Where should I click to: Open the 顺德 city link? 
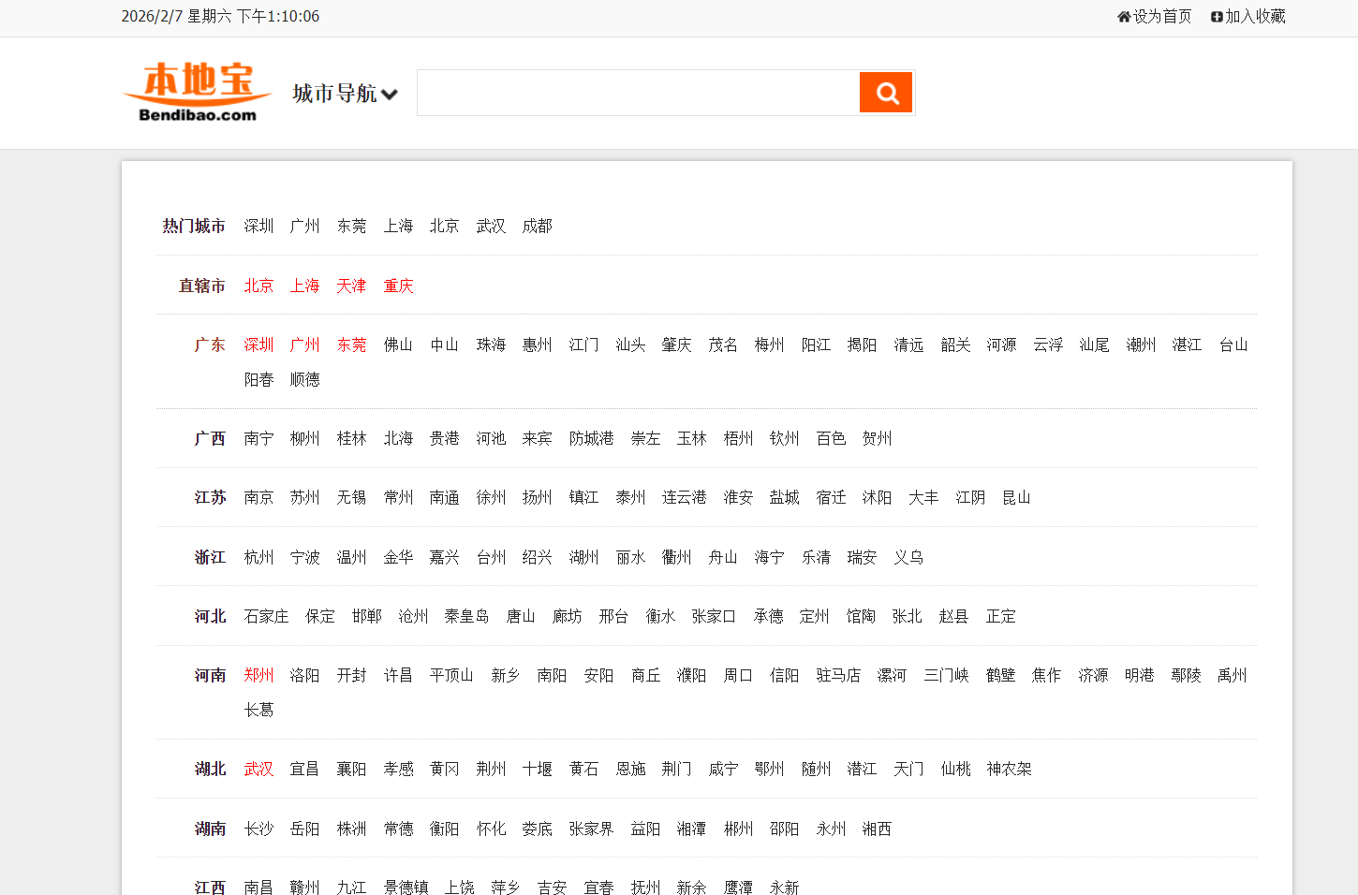pyautogui.click(x=304, y=379)
